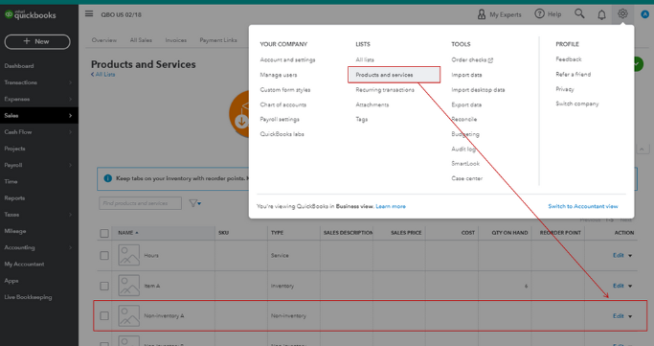Switch to the Invoices tab

tap(175, 40)
